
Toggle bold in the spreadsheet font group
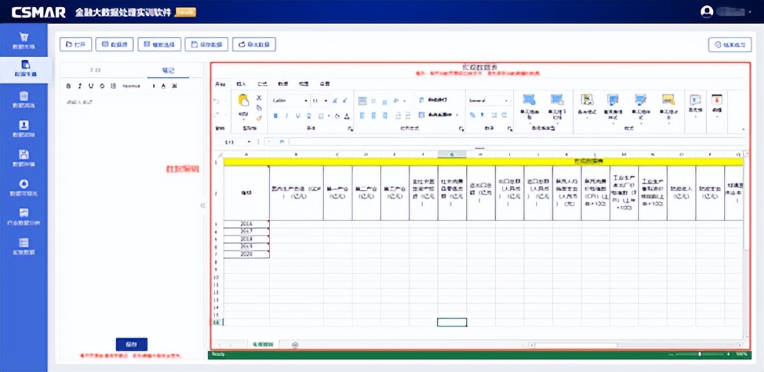point(276,116)
